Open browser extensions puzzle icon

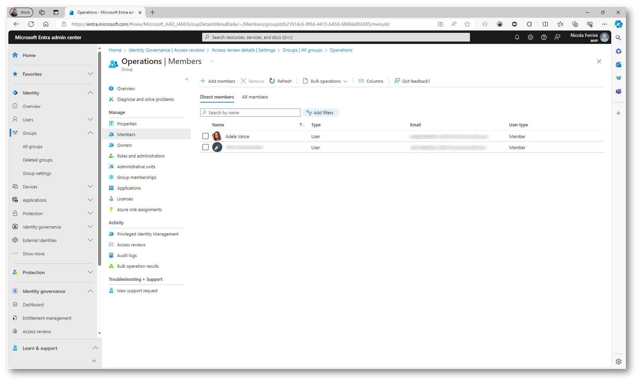pos(529,24)
